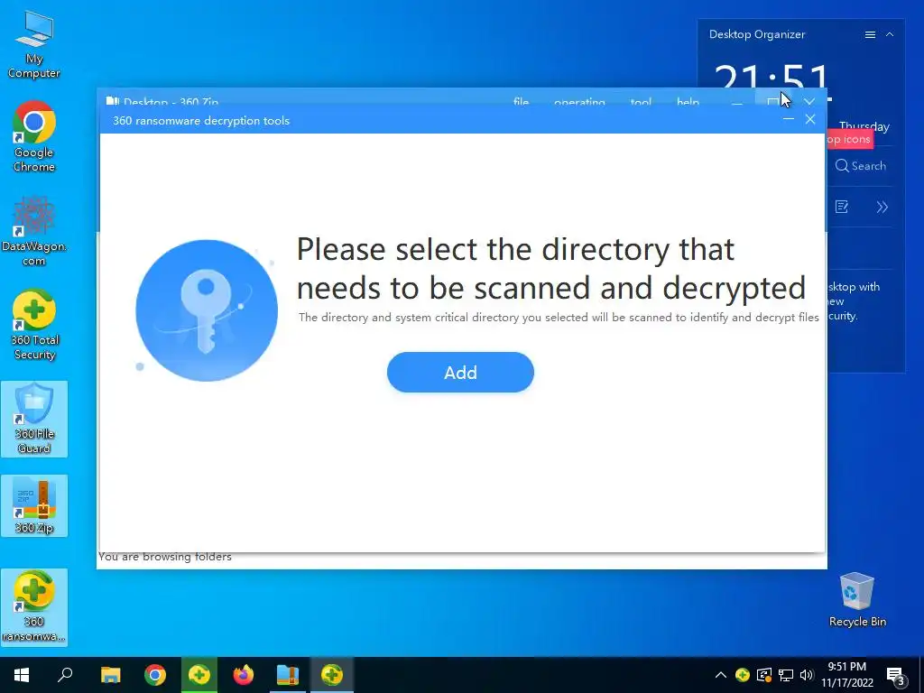Image resolution: width=924 pixels, height=693 pixels.
Task: Show hidden system tray icons
Action: tap(720, 675)
